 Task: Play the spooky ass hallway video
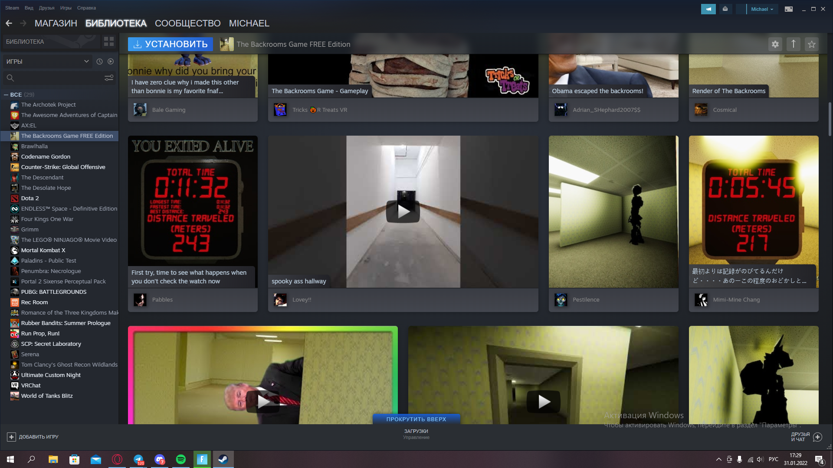click(x=403, y=211)
